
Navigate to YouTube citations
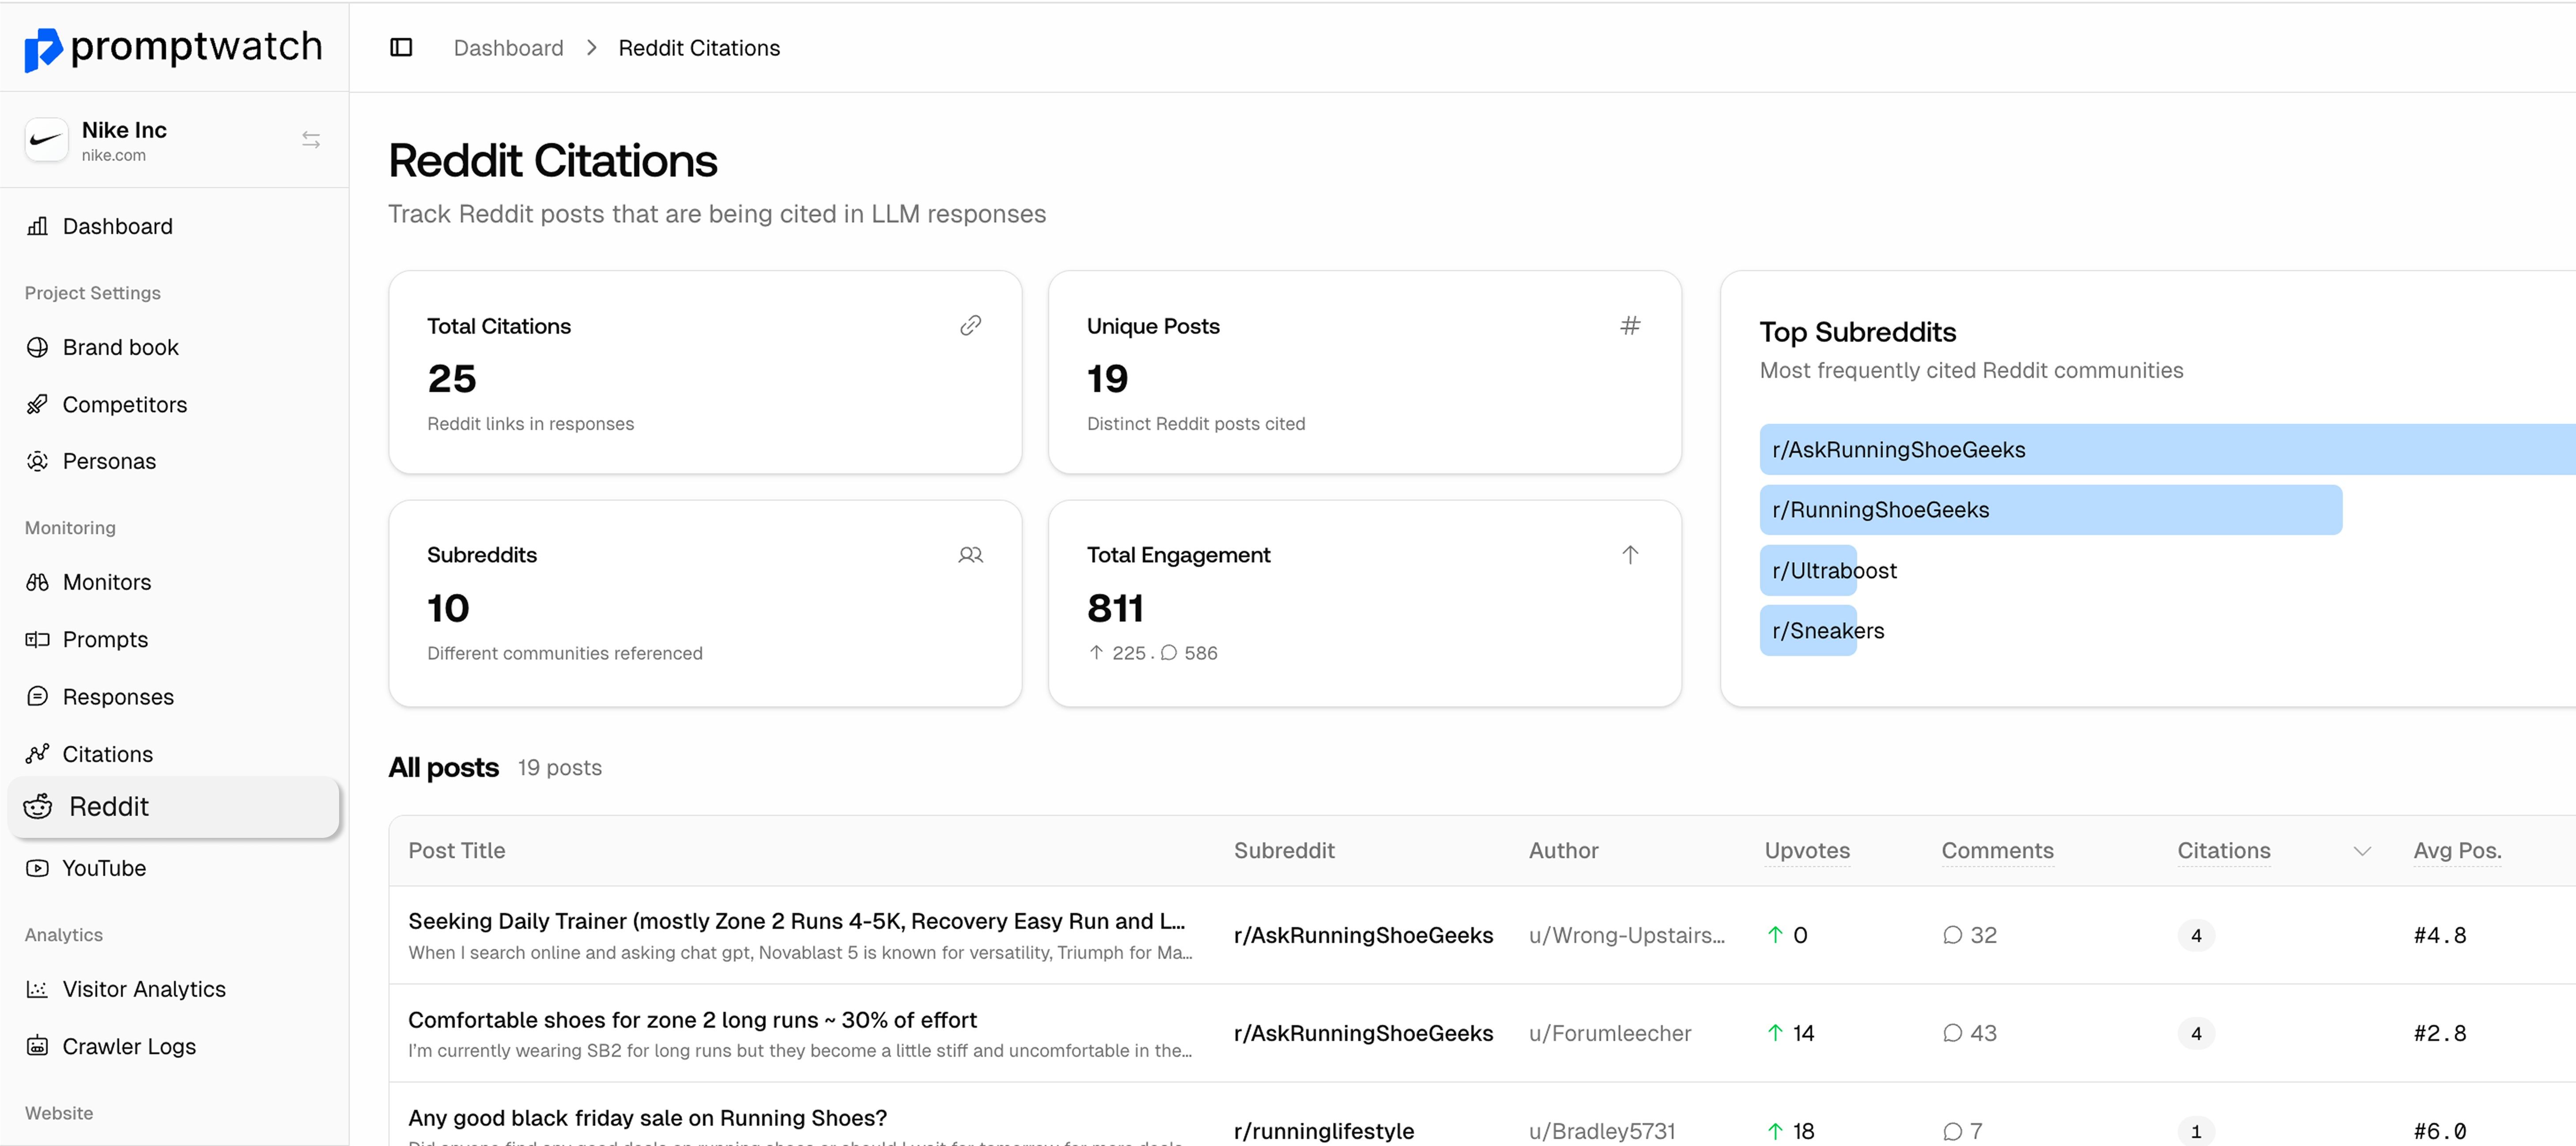coord(104,868)
